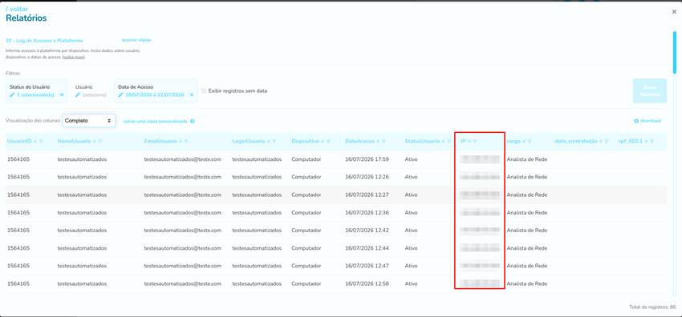682x317 pixels.
Task: Click the 16/07/2026 12:36 access date cell
Action: [x=367, y=212]
